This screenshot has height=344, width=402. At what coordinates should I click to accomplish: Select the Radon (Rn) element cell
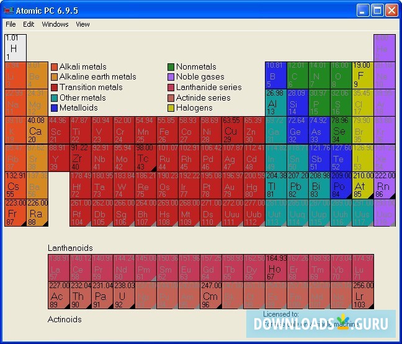(x=385, y=185)
